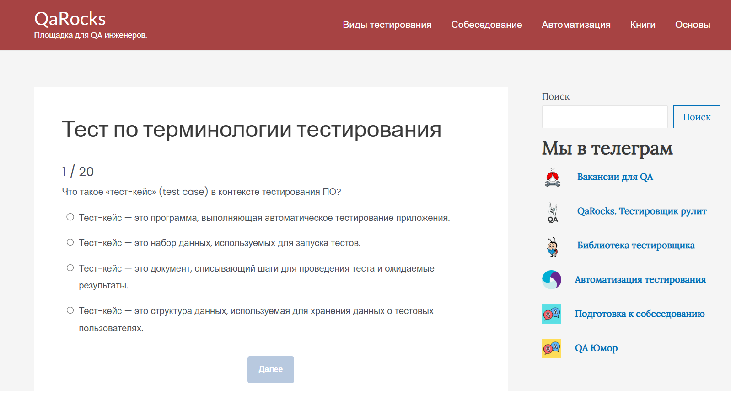Select answer about data set for running tests
Screen dimensions: 731x393
click(x=70, y=242)
